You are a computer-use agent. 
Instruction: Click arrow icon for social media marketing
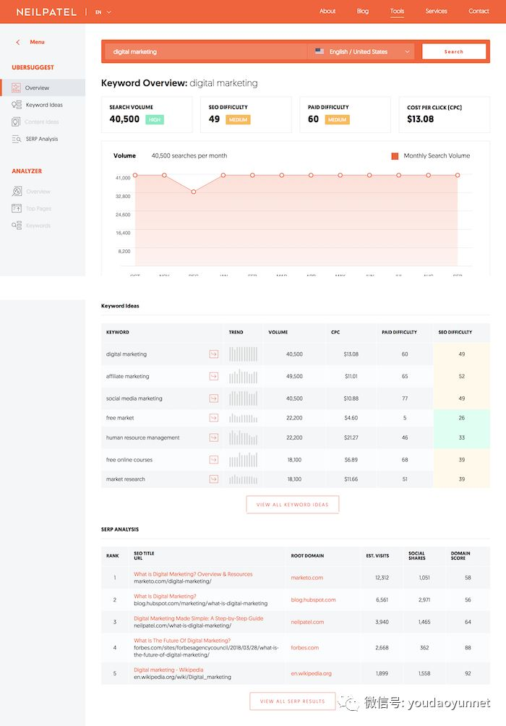point(214,398)
